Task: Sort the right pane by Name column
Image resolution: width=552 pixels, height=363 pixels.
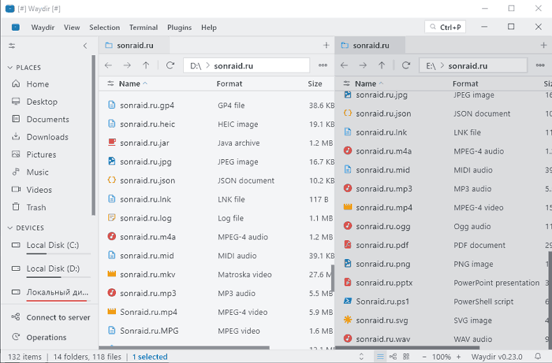Action: (x=365, y=84)
